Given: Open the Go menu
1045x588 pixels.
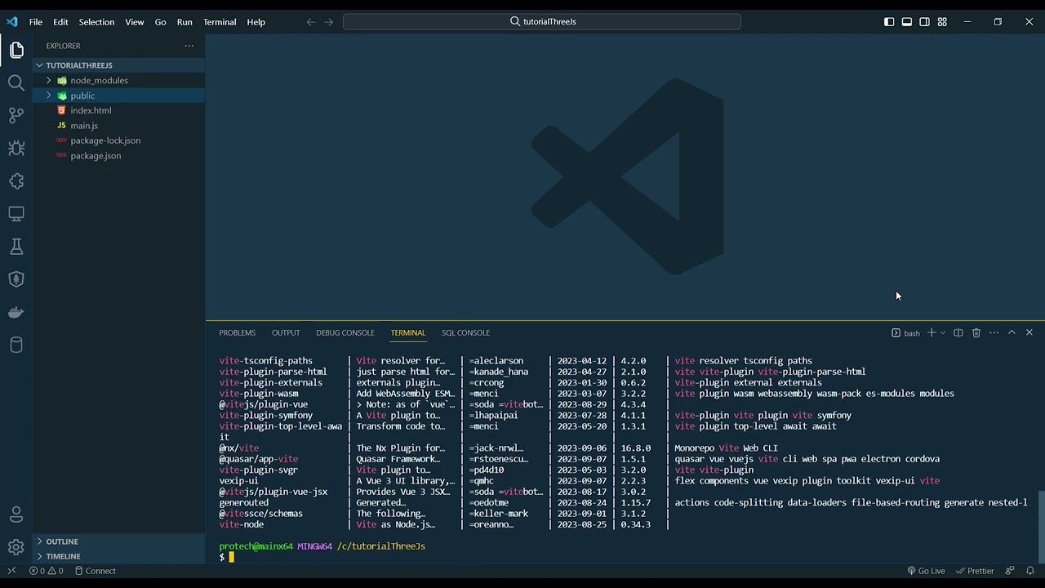Looking at the screenshot, I should coord(161,22).
